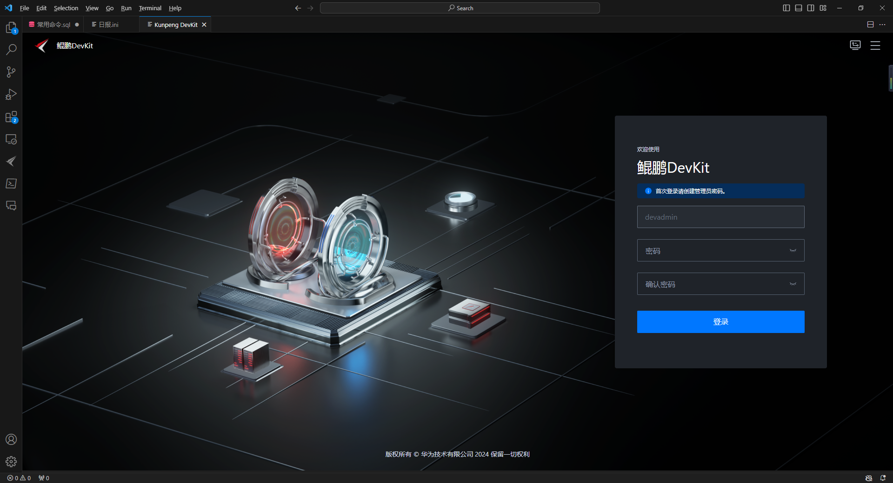893x483 pixels.
Task: Open the Accounts menu icon
Action: pos(11,439)
